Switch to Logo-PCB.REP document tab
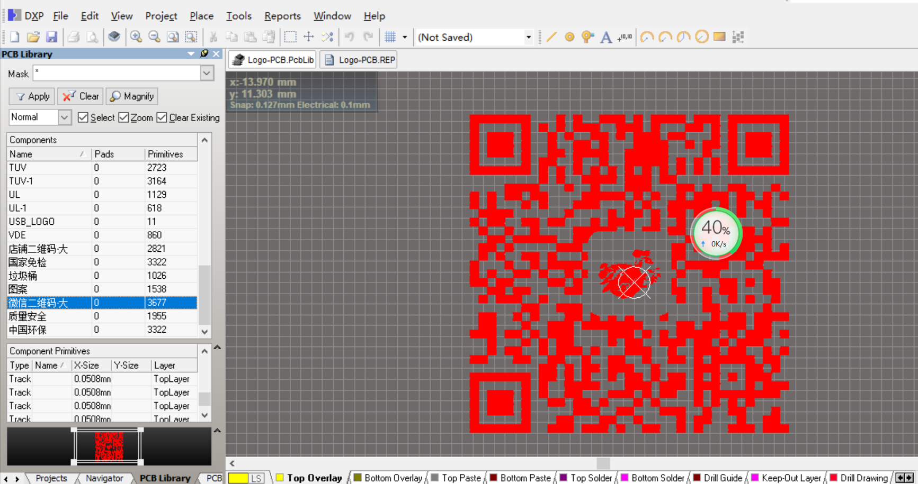This screenshot has width=918, height=484. tap(359, 60)
